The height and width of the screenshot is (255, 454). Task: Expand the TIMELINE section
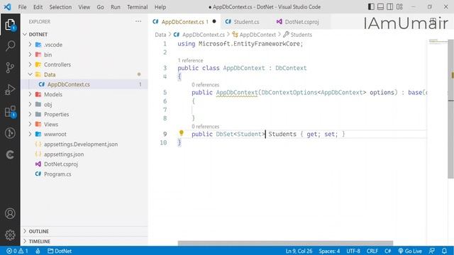[84, 241]
